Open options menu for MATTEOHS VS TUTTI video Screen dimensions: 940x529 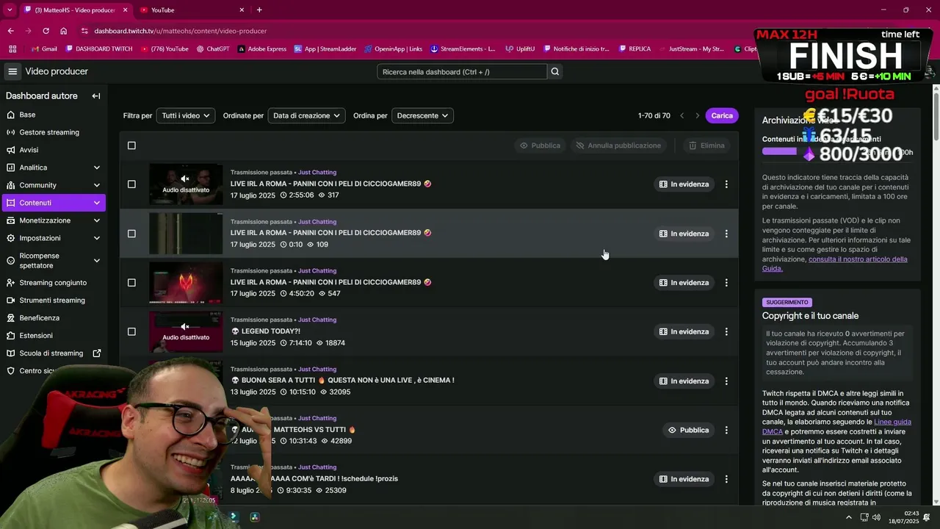(x=726, y=431)
